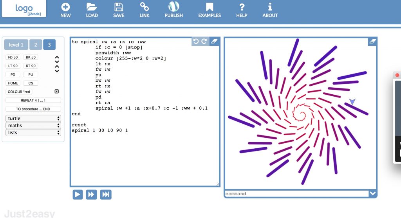Click the 'to spiral :w :a :x :c :ww' line
This screenshot has height=218, width=401.
[x=109, y=41]
